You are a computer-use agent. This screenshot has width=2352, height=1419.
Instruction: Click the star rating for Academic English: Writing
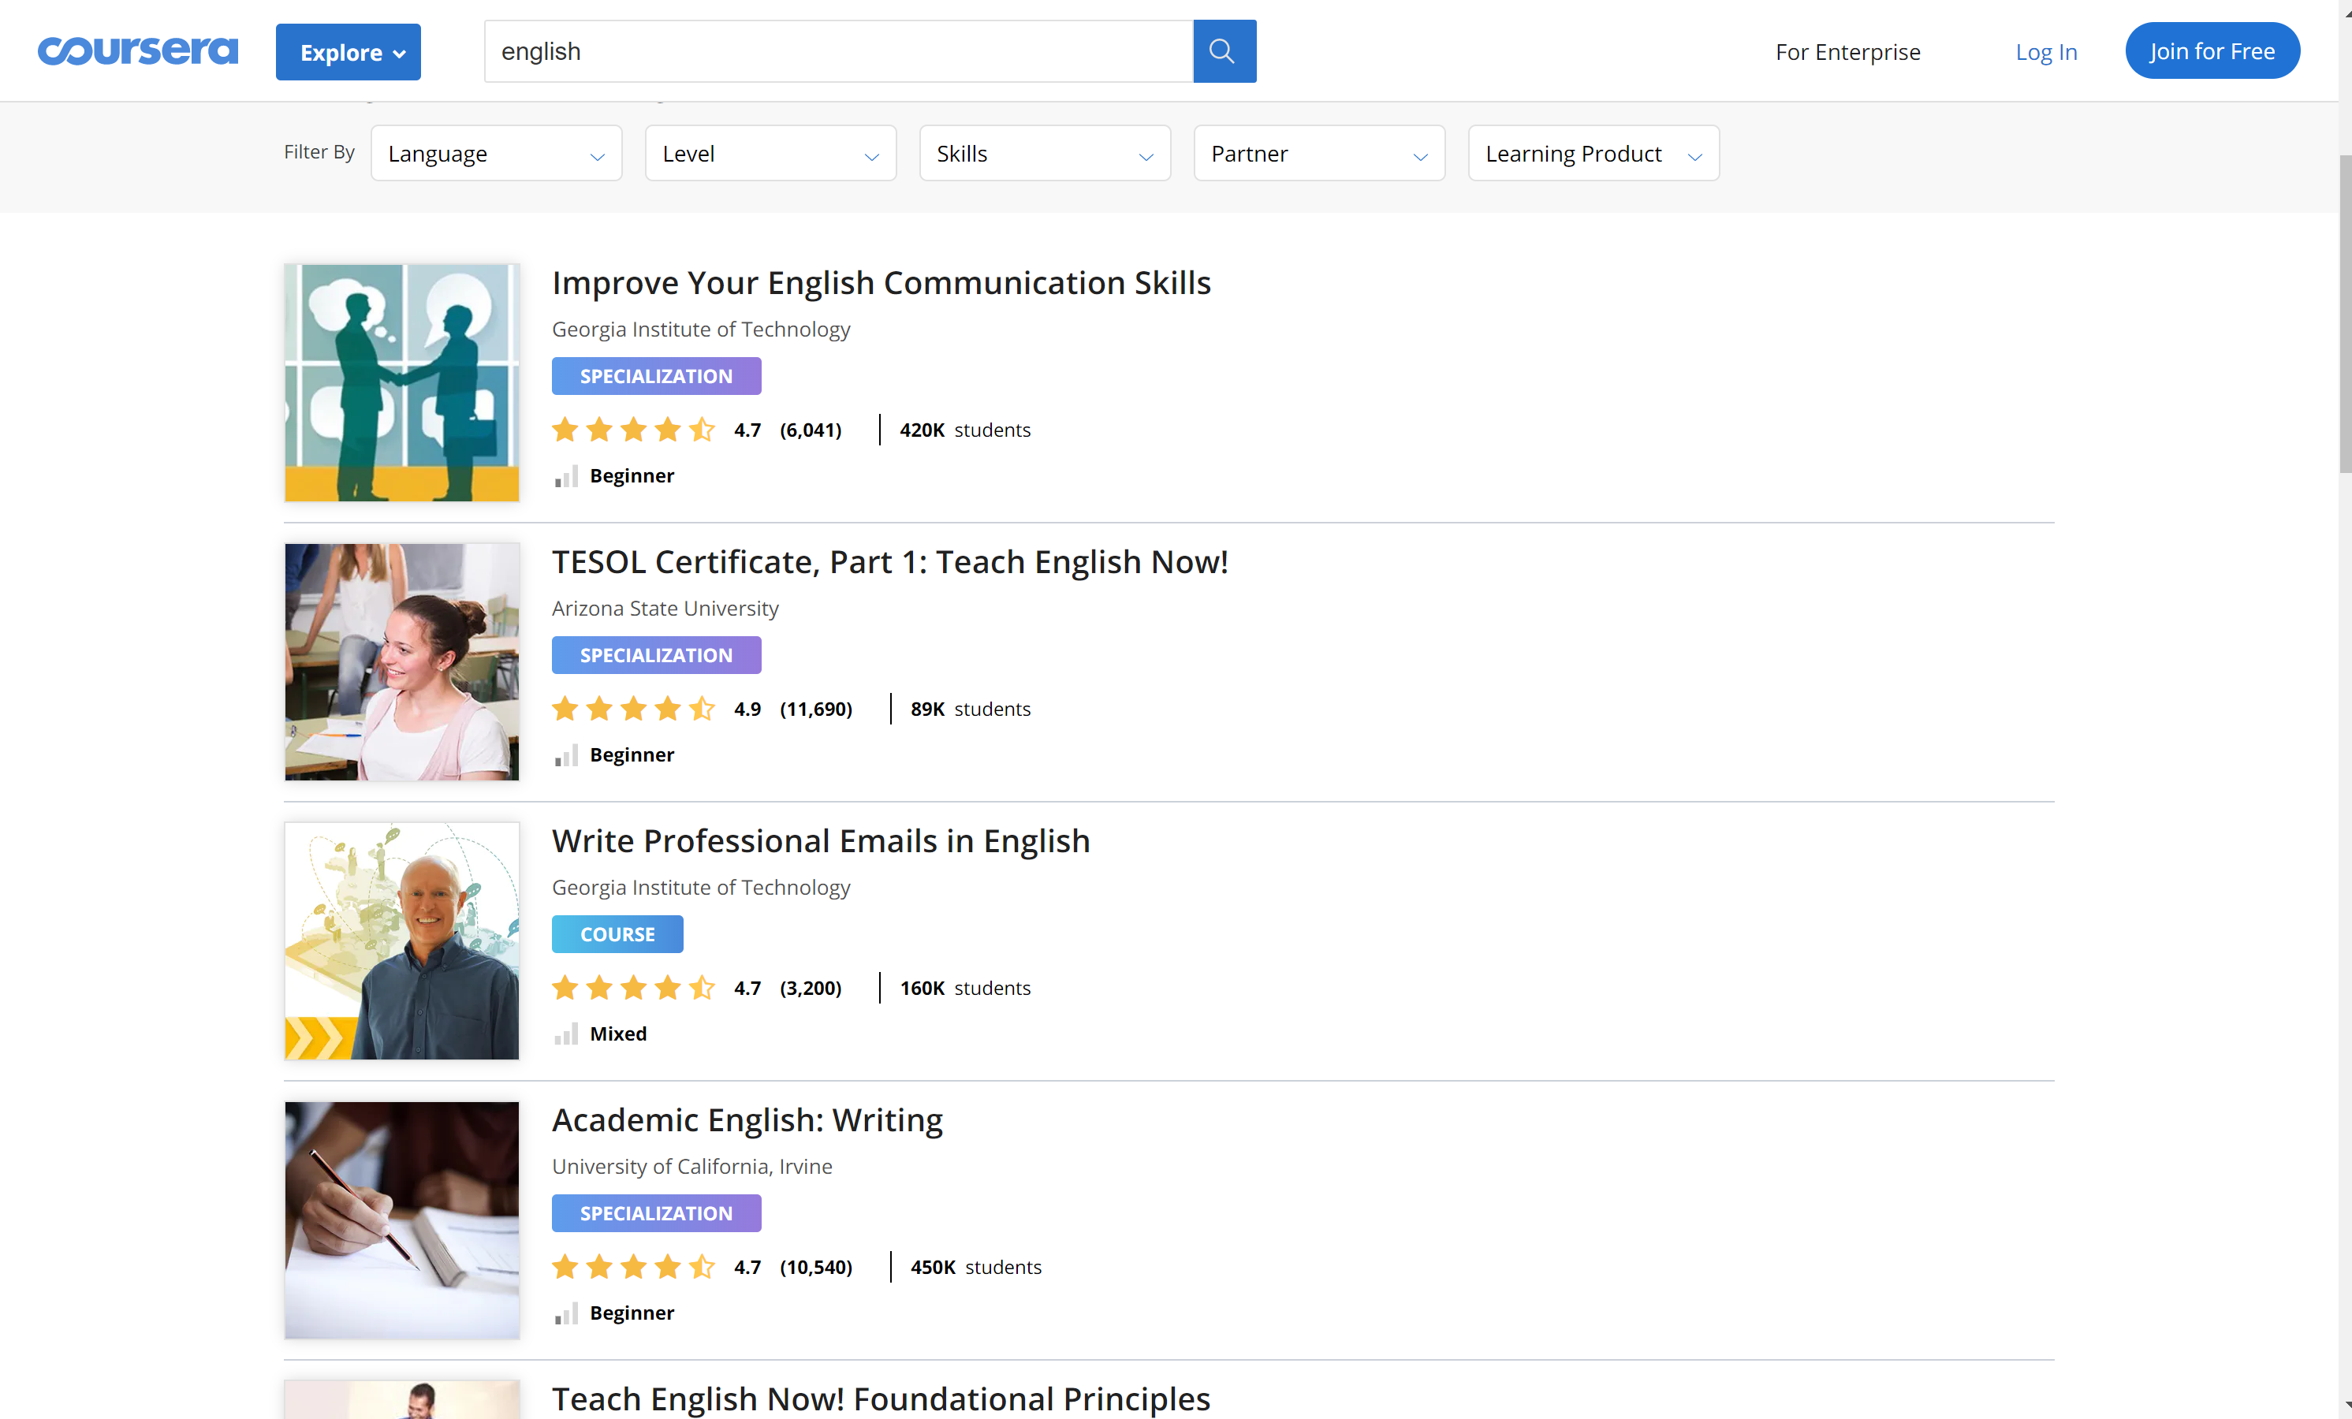click(x=633, y=1266)
